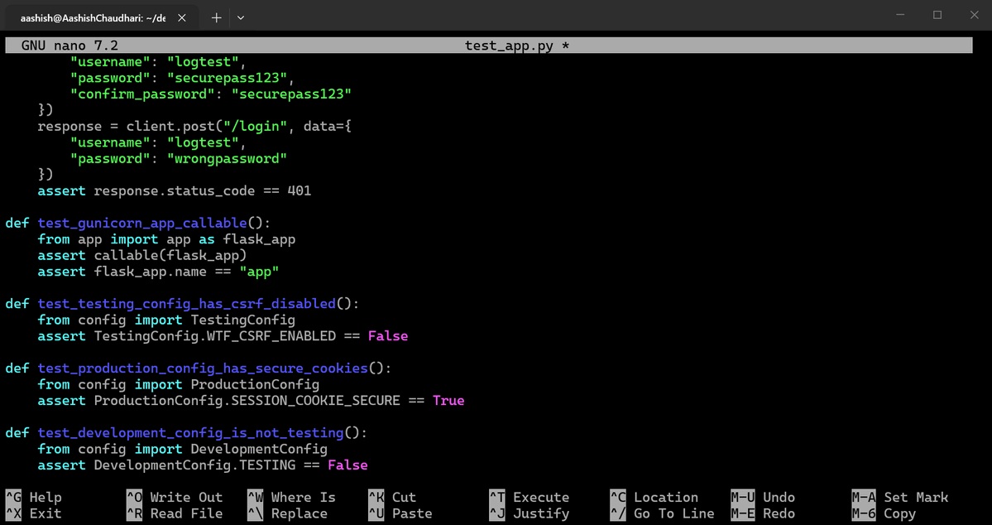Minimize the terminal window
Image resolution: width=992 pixels, height=525 pixels.
[901, 15]
